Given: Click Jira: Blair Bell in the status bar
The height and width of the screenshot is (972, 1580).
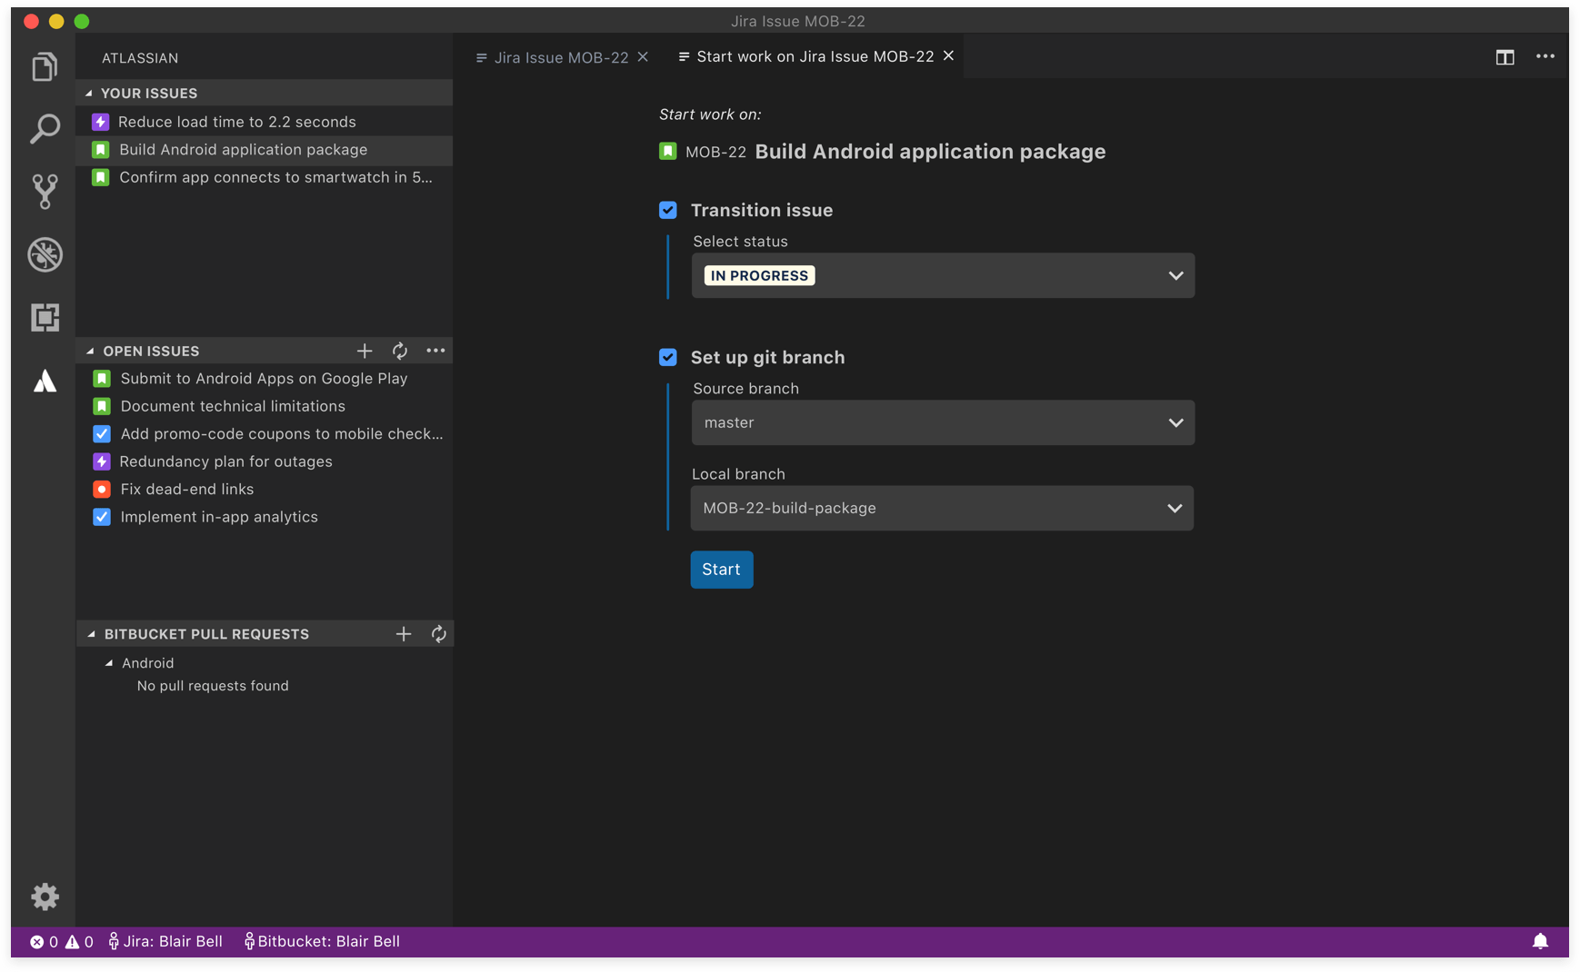Looking at the screenshot, I should [x=166, y=941].
